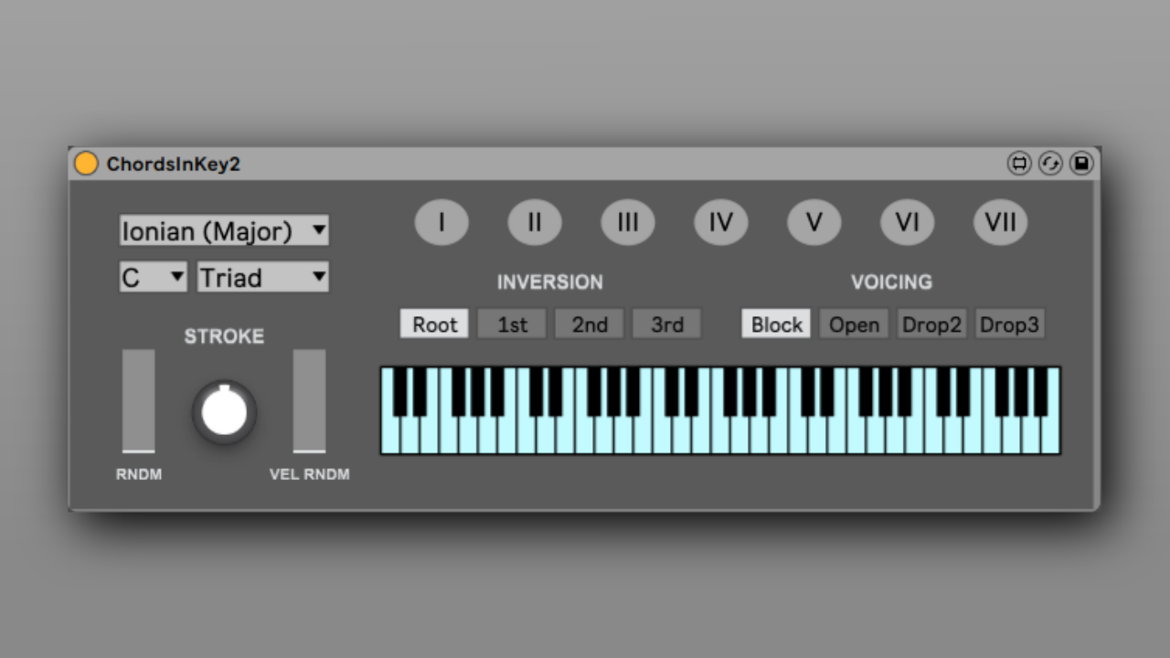
Task: Click the hot-swap preset circular arrows icon
Action: point(1050,164)
